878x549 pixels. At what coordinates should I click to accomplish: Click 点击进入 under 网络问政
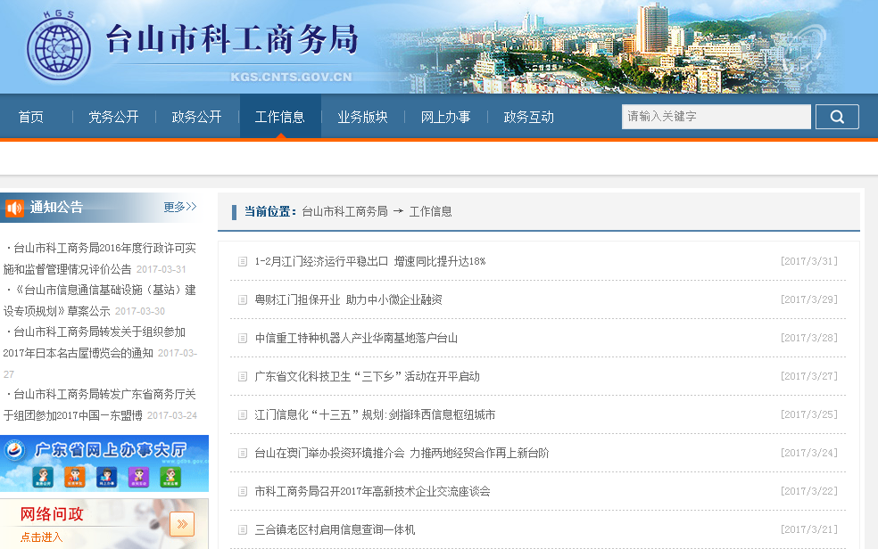click(42, 537)
